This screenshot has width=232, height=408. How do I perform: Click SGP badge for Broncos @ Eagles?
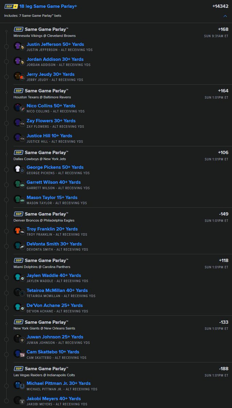coord(18,214)
